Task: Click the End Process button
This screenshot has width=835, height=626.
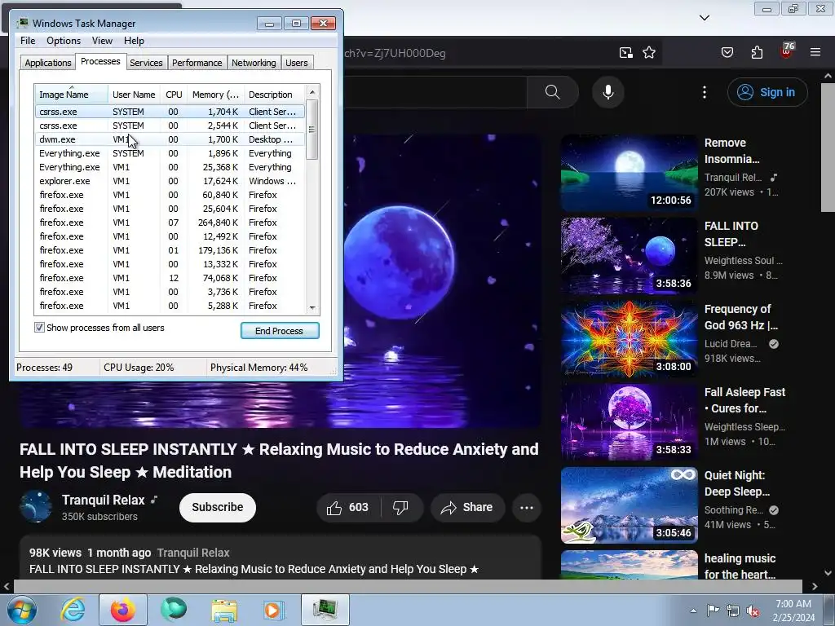Action: [x=280, y=331]
